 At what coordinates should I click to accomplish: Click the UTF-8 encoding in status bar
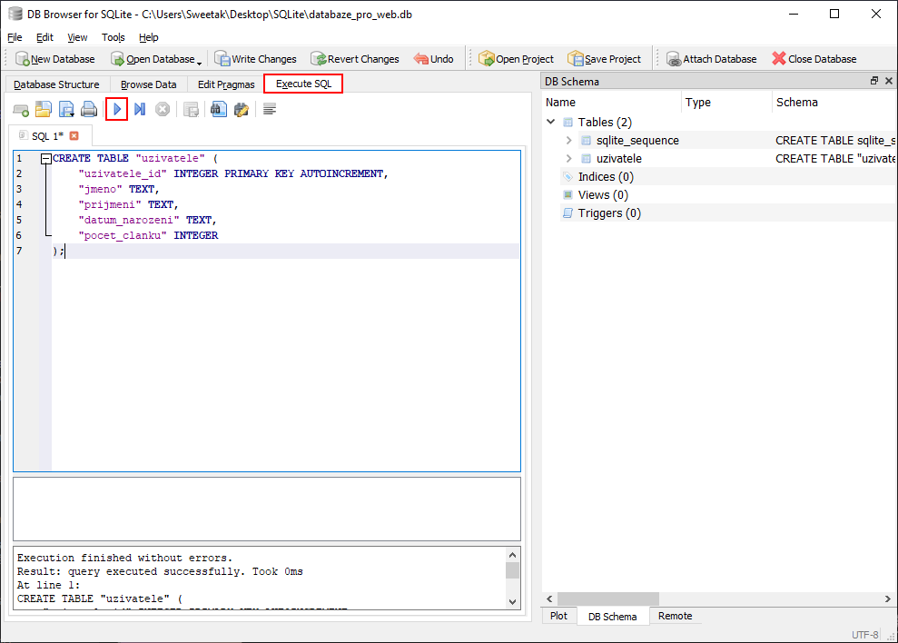[x=864, y=635]
